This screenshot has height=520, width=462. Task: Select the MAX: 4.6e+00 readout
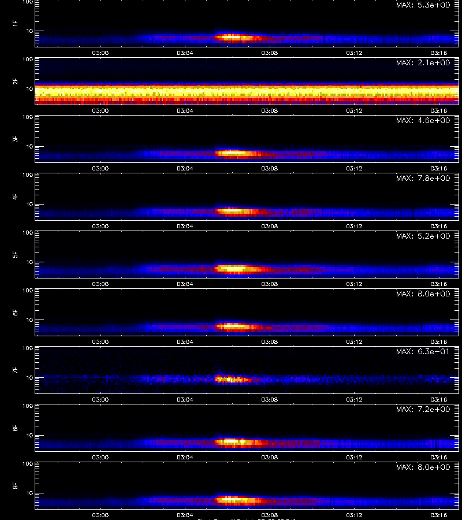point(423,120)
